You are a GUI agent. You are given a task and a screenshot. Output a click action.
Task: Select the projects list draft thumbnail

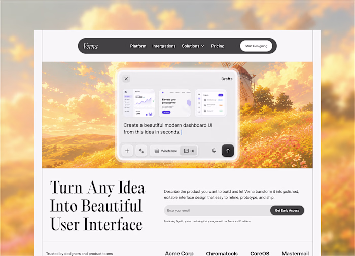click(x=210, y=103)
